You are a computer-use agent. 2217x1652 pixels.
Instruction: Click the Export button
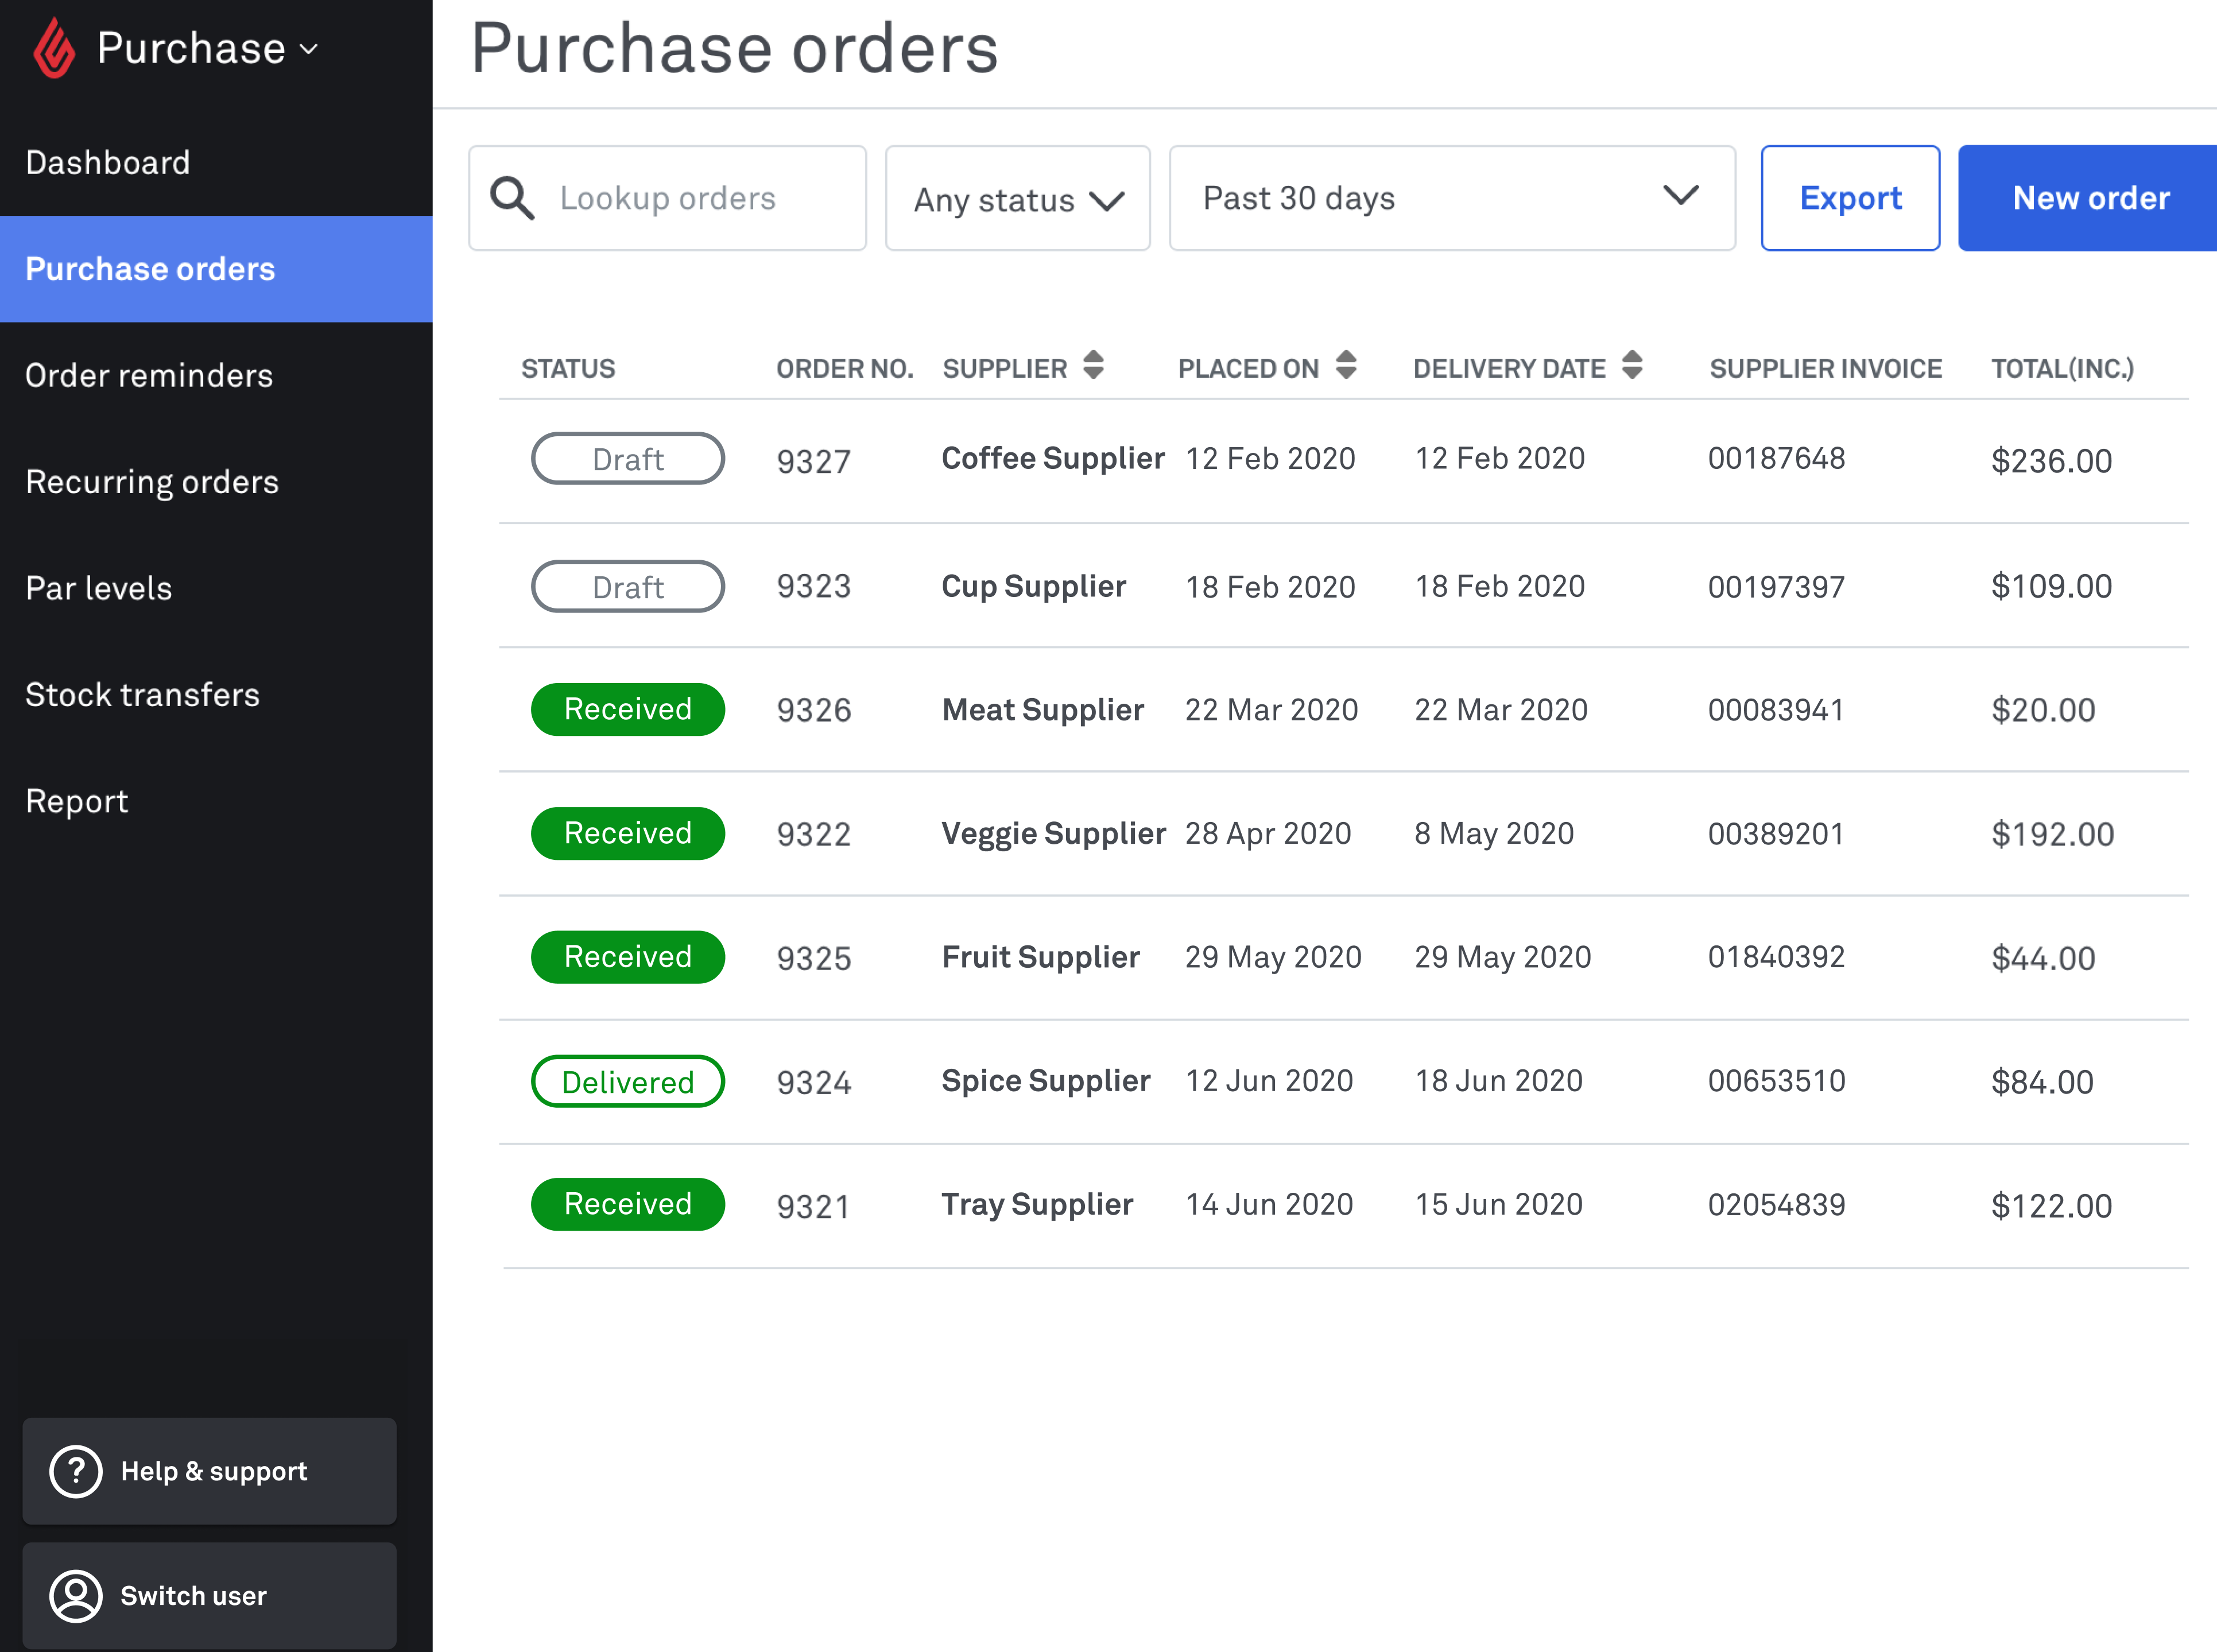coord(1849,198)
